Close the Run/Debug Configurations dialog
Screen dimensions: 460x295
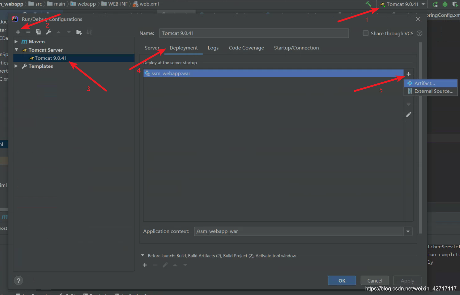coord(418,19)
